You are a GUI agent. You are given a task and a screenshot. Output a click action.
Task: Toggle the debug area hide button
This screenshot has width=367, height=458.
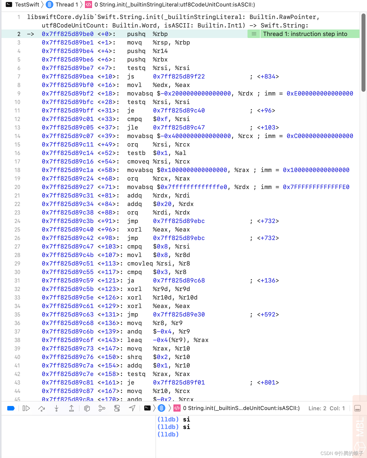pyautogui.click(x=357, y=408)
